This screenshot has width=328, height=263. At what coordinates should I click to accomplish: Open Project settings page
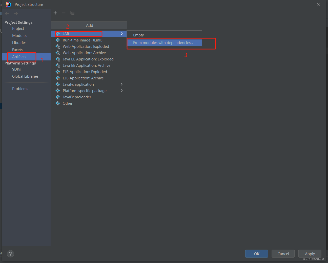click(26, 29)
